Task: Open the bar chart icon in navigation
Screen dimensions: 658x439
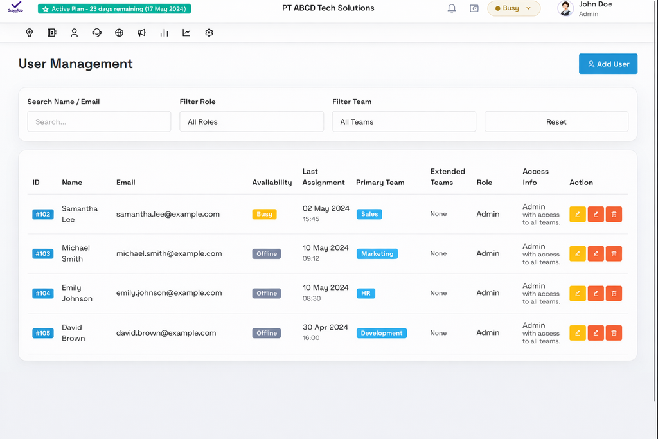Action: click(164, 33)
